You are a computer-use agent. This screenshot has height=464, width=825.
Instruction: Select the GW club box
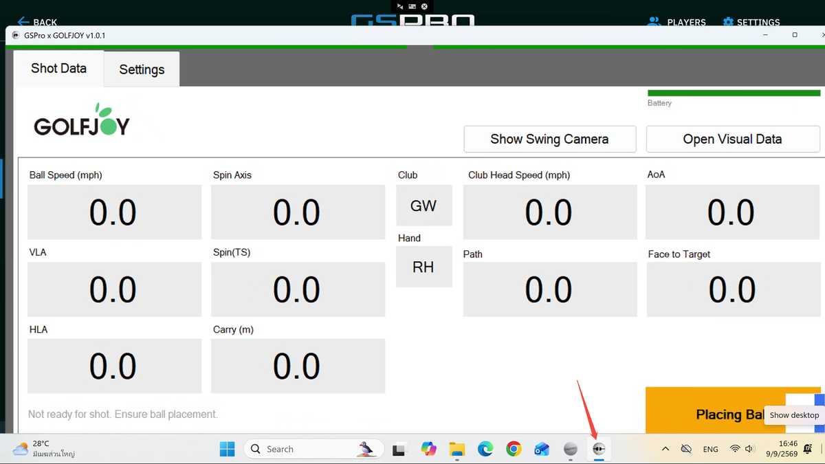point(423,206)
